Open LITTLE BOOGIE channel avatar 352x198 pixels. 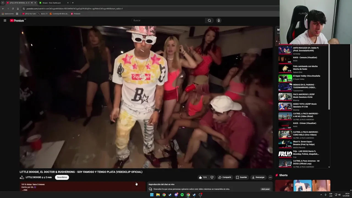[22, 177]
